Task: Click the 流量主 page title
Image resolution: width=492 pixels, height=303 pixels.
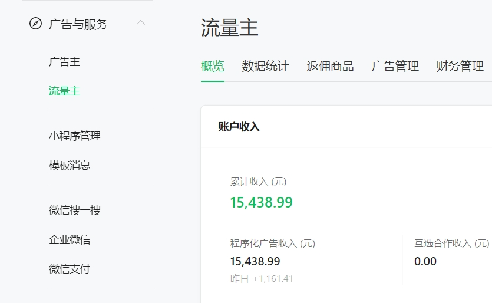Action: tap(229, 28)
